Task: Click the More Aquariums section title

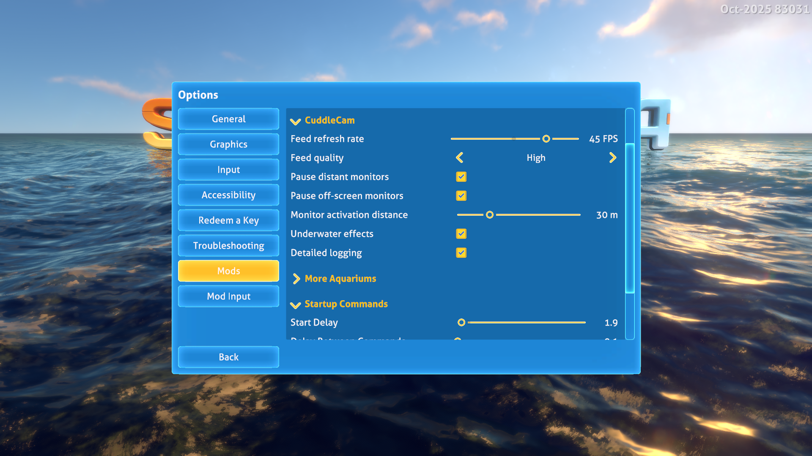Action: [340, 279]
